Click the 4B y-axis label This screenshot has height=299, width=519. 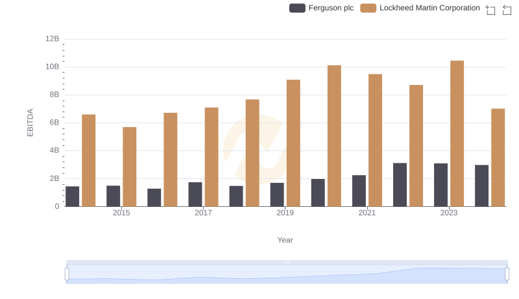(x=54, y=150)
